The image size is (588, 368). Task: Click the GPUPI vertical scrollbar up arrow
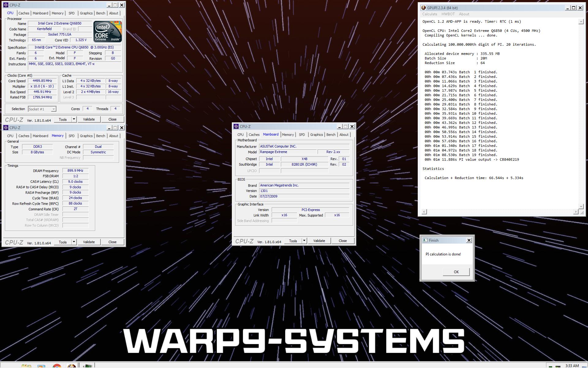(581, 21)
